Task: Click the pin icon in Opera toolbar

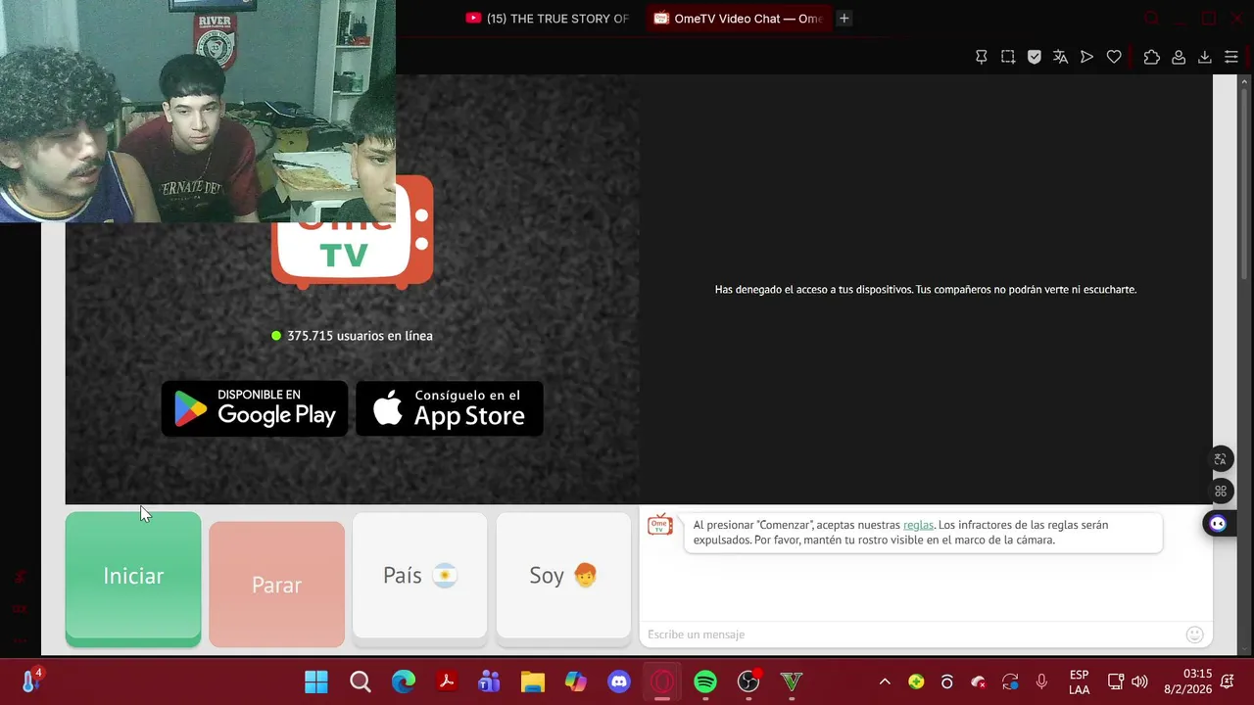Action: click(982, 58)
